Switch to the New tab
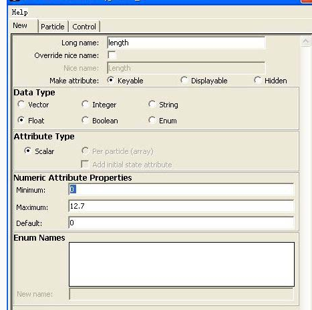Viewport: 312px width, 310px height. 20,25
